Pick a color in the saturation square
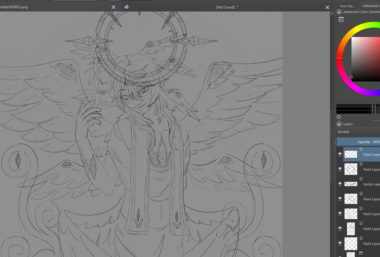Viewport: 380px width, 257px height. coord(365,59)
